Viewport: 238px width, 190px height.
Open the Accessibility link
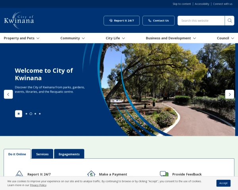click(202, 4)
